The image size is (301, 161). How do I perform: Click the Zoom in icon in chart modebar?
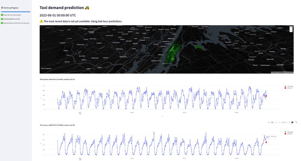click(x=282, y=122)
